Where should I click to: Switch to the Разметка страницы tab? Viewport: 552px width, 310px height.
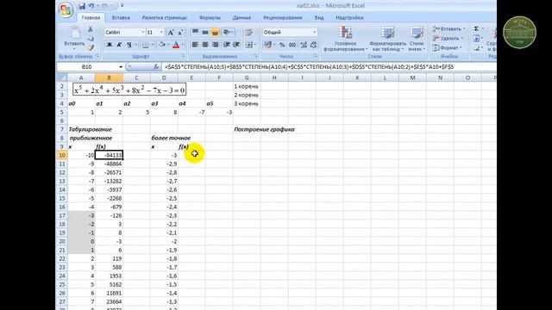tap(165, 17)
